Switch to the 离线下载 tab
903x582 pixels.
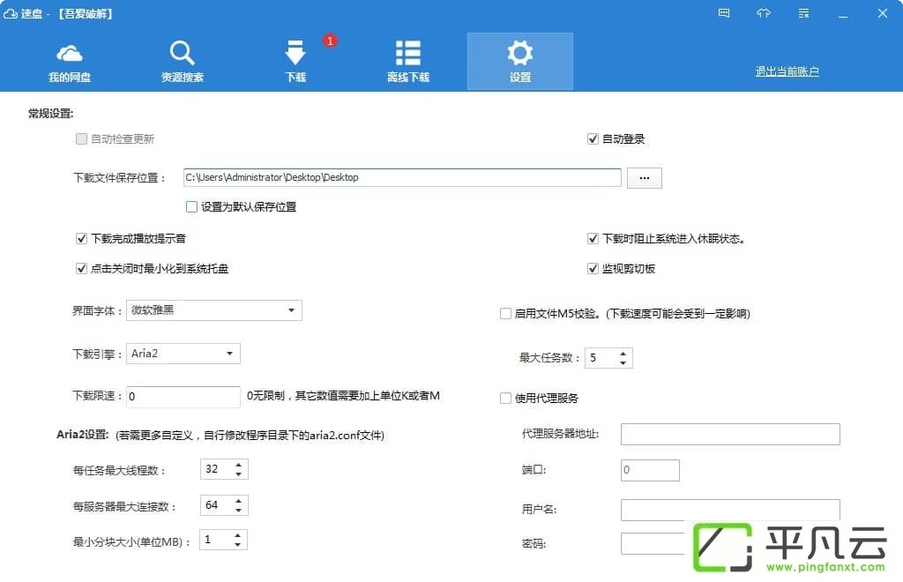coord(407,63)
